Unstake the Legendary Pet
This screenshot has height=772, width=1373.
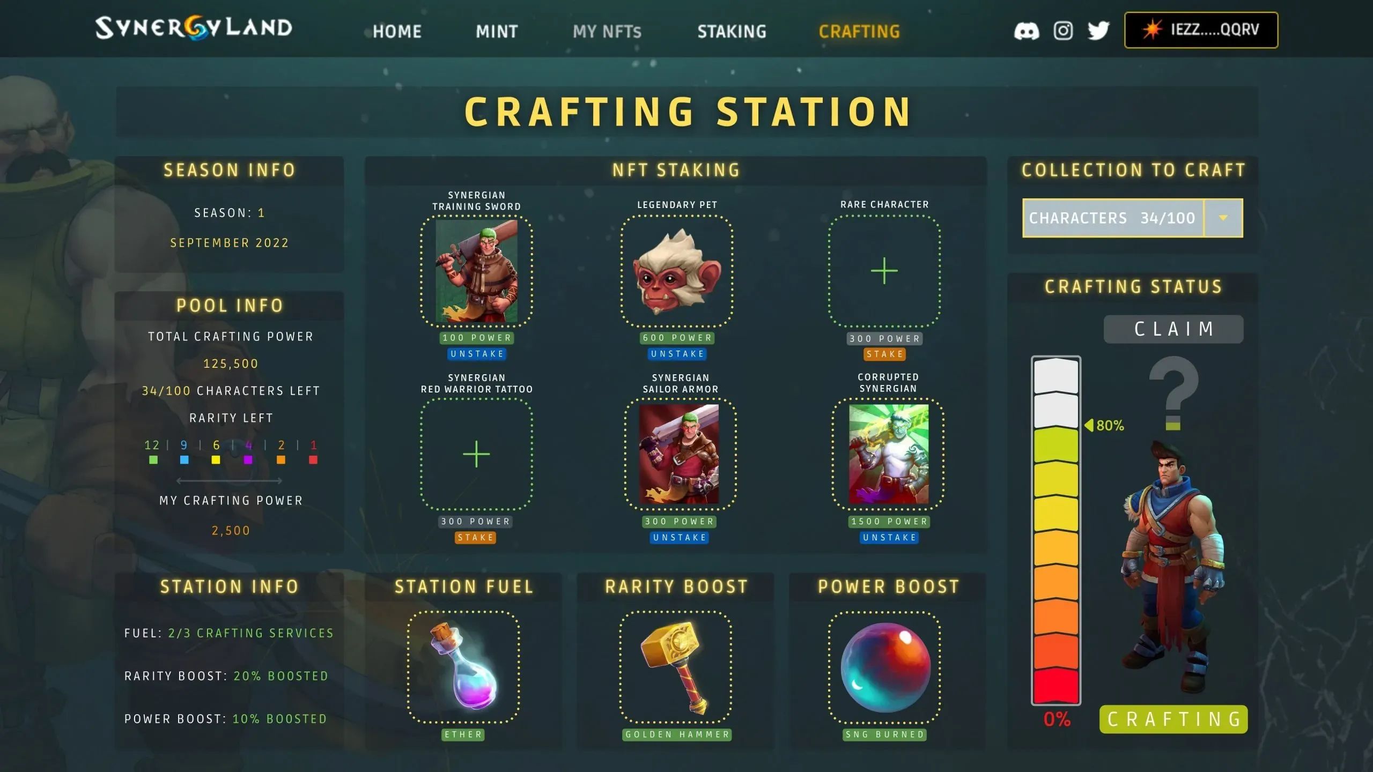pos(677,354)
